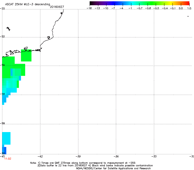Click the colorbar tick label '-1'

(x=130, y=8)
